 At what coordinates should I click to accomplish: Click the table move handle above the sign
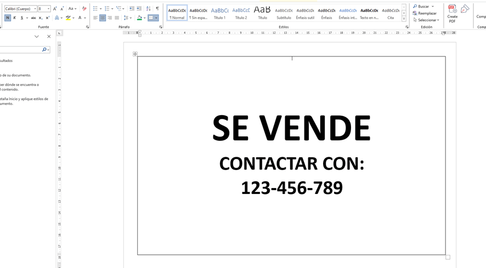tap(135, 54)
